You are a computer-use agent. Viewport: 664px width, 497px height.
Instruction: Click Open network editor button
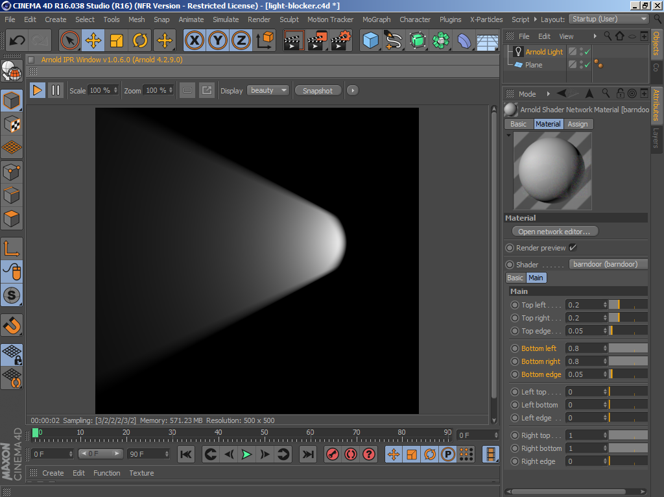pyautogui.click(x=554, y=232)
